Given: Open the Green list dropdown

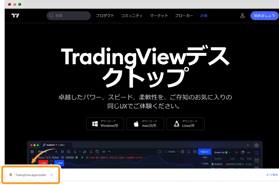Looking at the screenshot, I should (222, 152).
